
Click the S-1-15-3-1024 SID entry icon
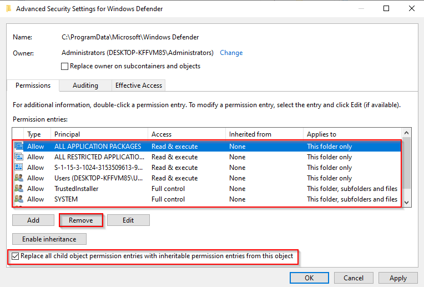(19, 168)
